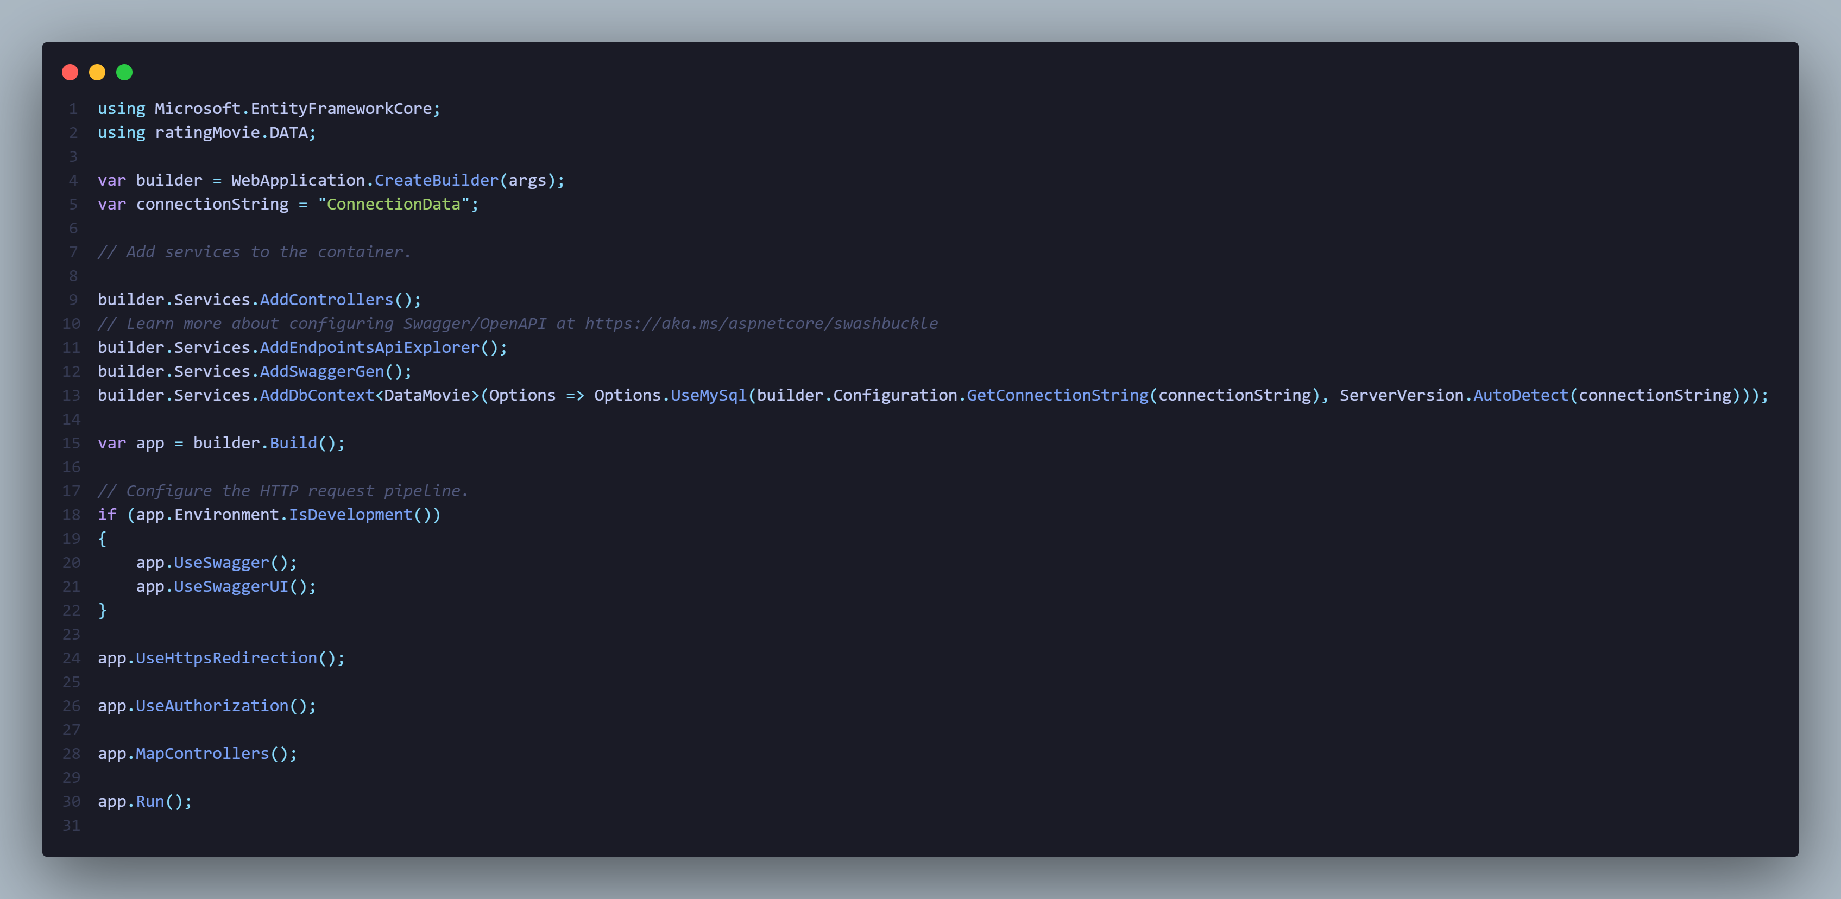The image size is (1841, 899).
Task: Click 'GetConnectionString' on line 13
Action: coord(1057,395)
